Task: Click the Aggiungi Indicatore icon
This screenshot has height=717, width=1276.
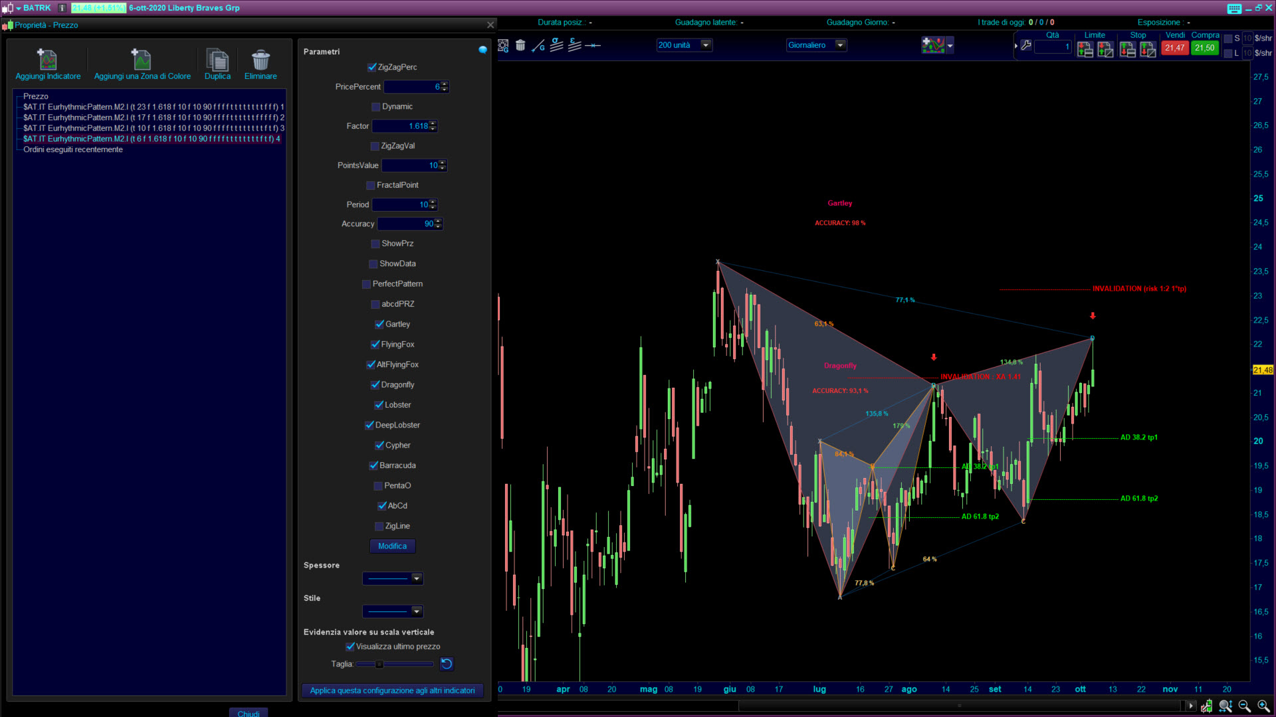Action: point(47,60)
